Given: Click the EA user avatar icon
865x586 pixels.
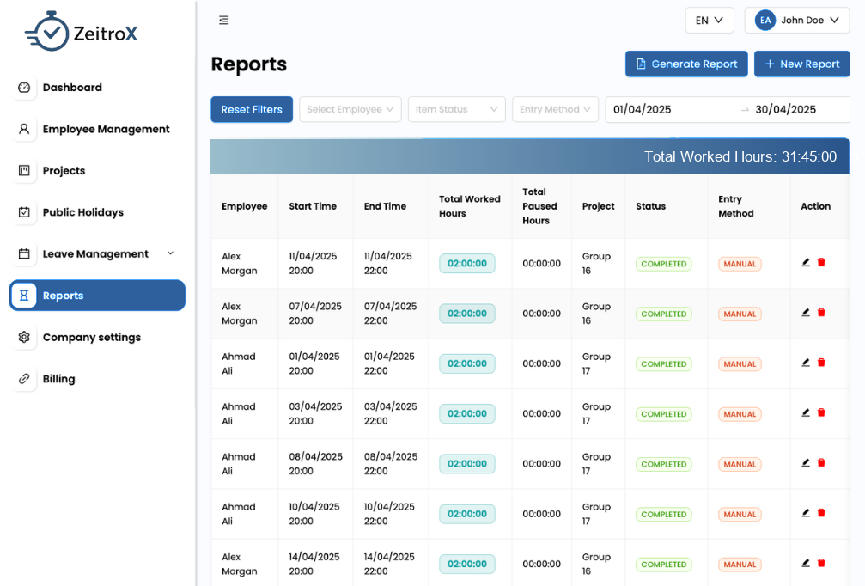Looking at the screenshot, I should point(764,21).
